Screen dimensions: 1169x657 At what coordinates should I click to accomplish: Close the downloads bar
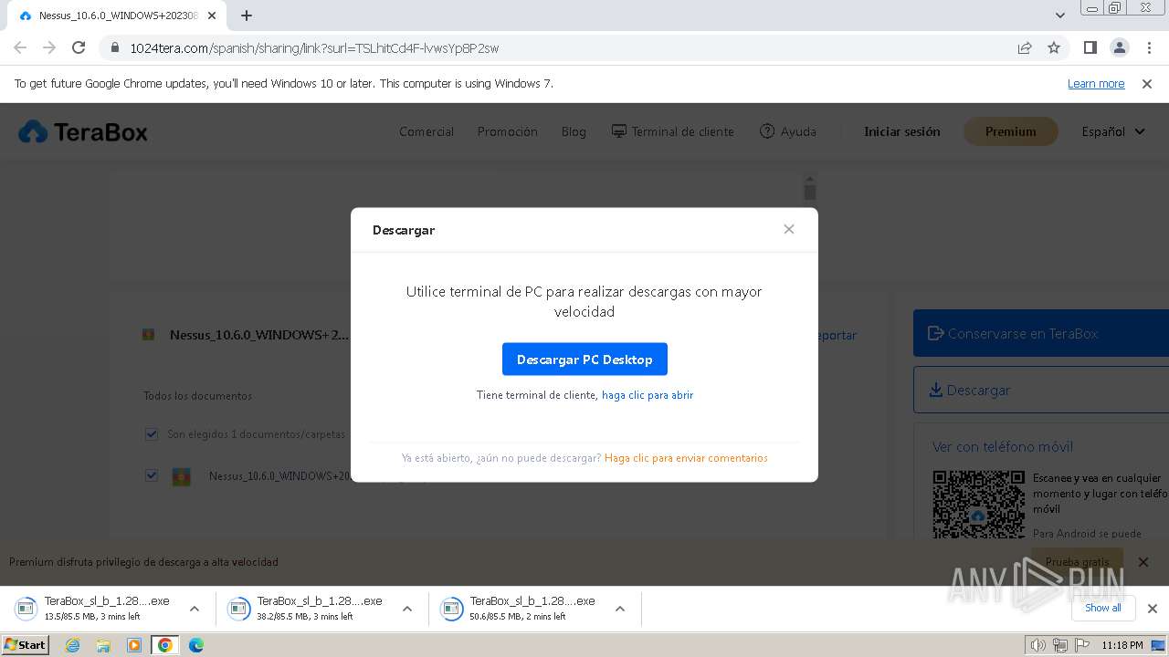1153,609
